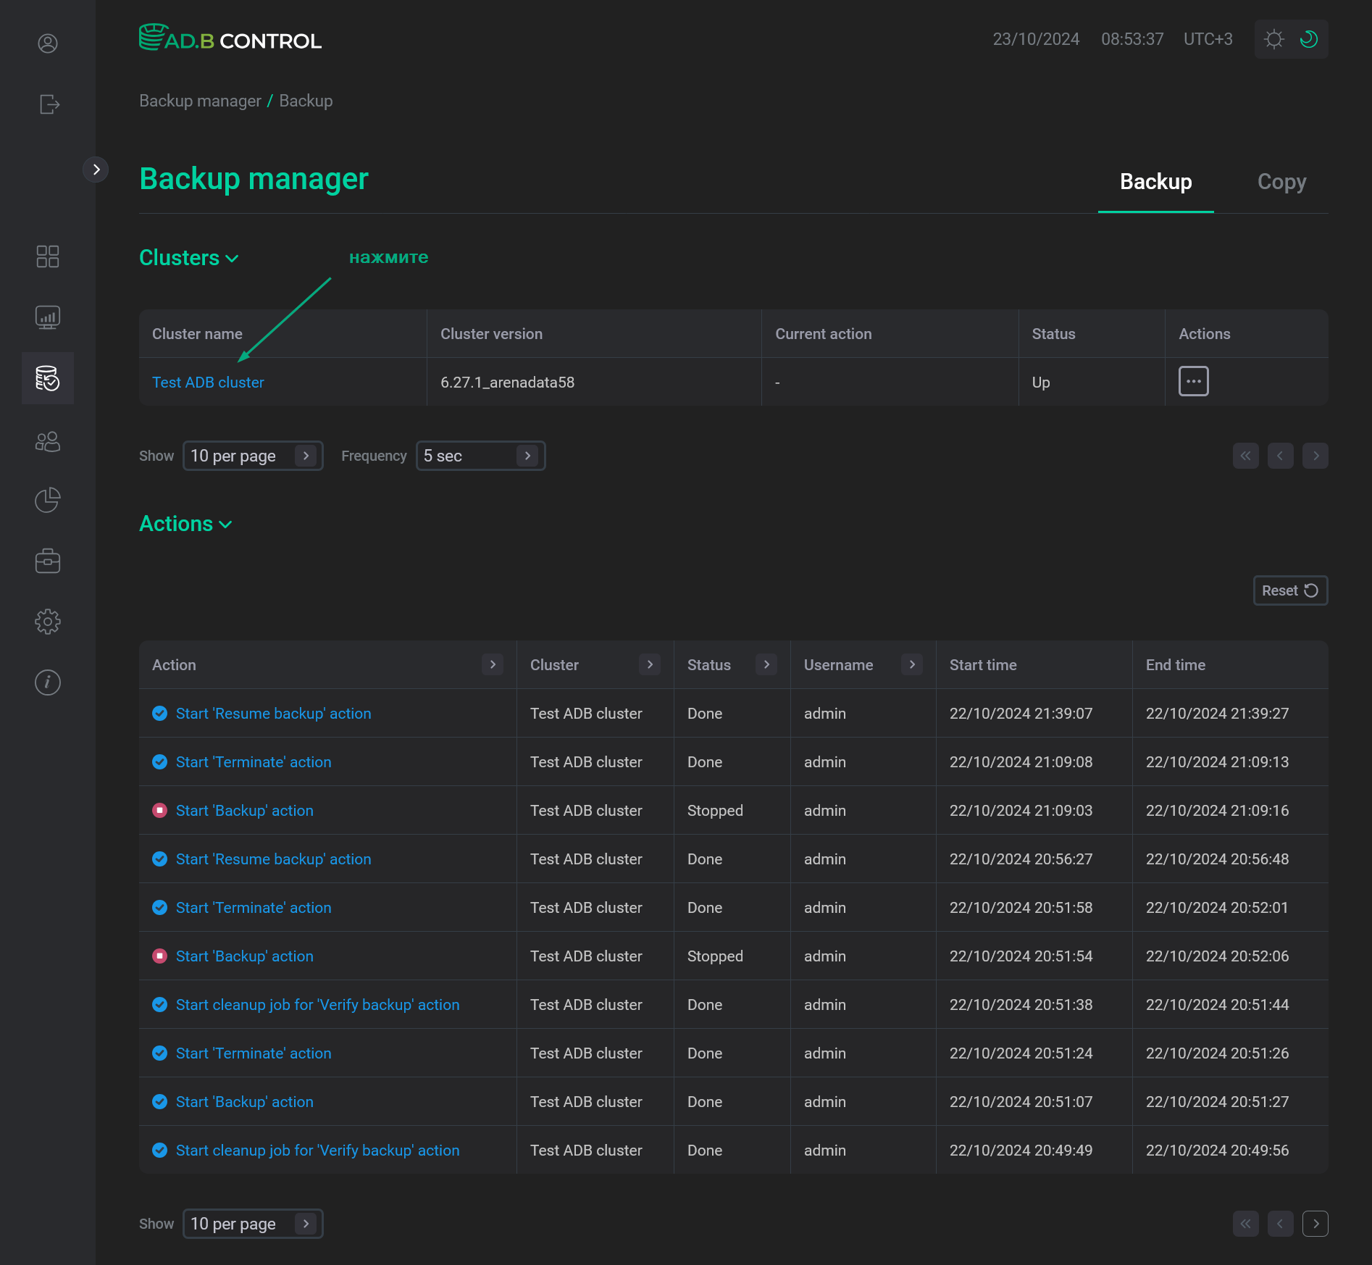The width and height of the screenshot is (1372, 1265).
Task: Go to next page of clusters
Action: 1315,456
